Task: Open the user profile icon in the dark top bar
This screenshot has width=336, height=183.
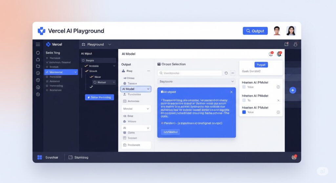Action: (295, 44)
